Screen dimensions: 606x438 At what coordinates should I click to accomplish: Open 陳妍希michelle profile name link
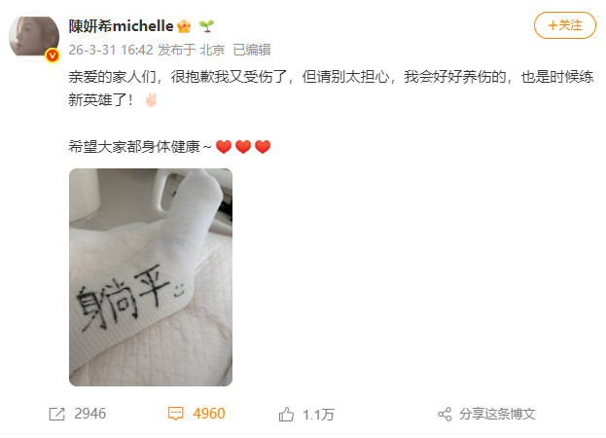tap(121, 26)
